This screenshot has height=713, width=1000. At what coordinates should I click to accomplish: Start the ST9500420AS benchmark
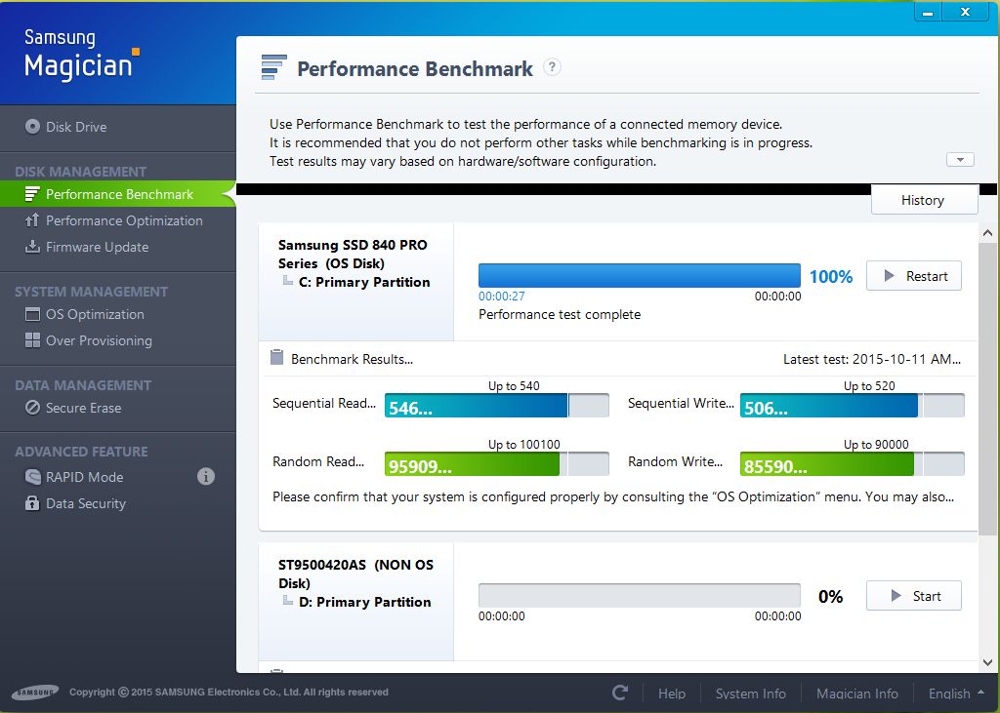913,596
